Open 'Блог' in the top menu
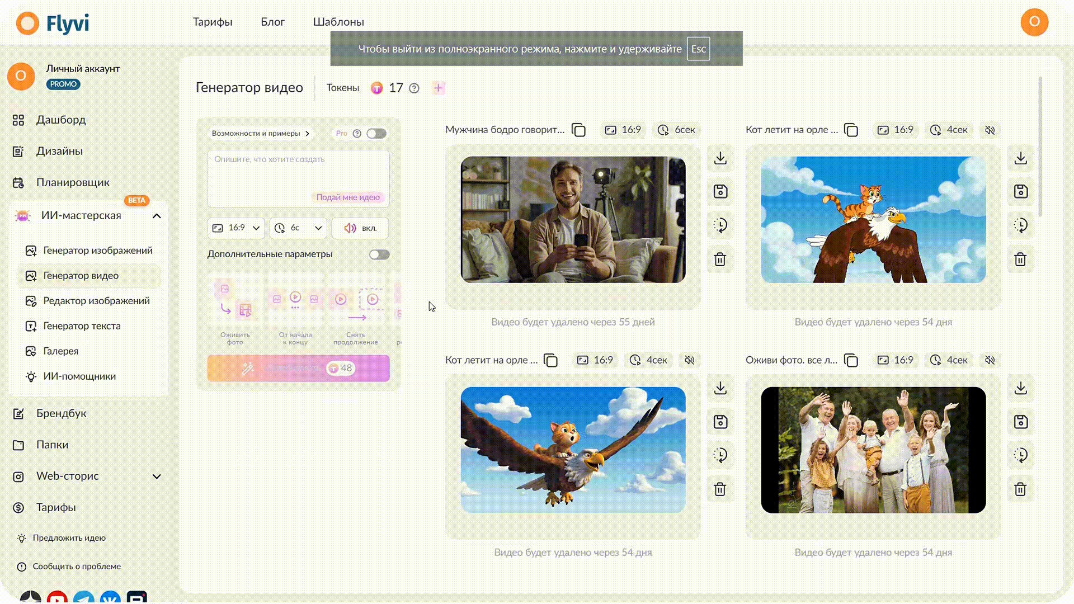1074x604 pixels. point(273,22)
